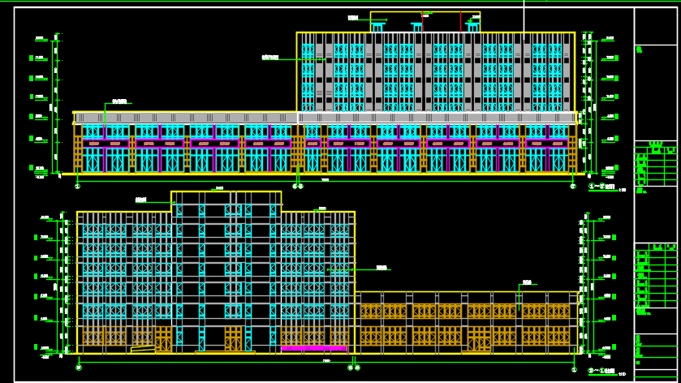Image resolution: width=681 pixels, height=383 pixels.
Task: Click the lower elevation drawing title with underline
Action: [607, 372]
